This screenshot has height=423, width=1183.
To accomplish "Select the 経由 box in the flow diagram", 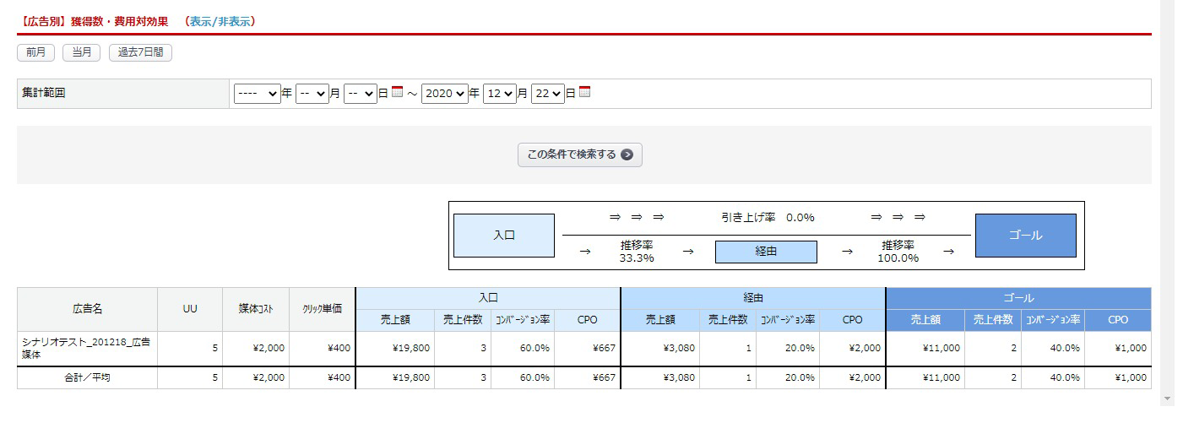I will [x=766, y=252].
